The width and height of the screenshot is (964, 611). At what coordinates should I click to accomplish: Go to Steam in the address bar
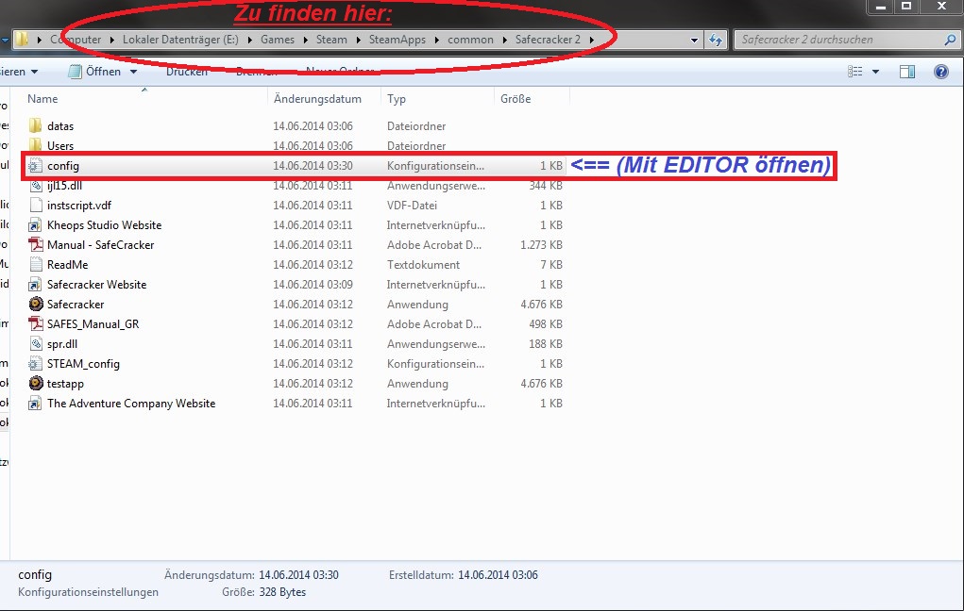331,40
